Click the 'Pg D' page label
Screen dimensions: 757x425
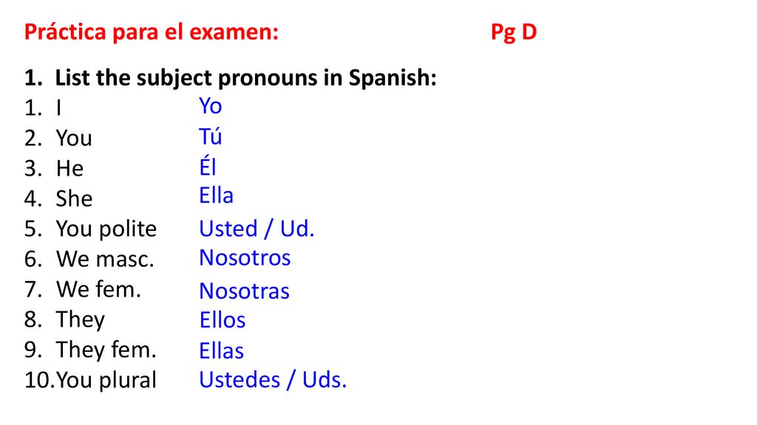(x=514, y=32)
